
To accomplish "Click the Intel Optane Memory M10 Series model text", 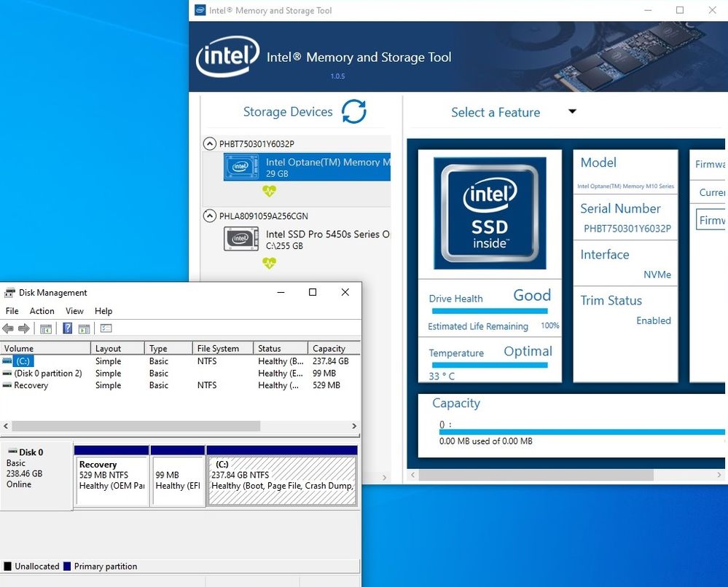I will 625,186.
